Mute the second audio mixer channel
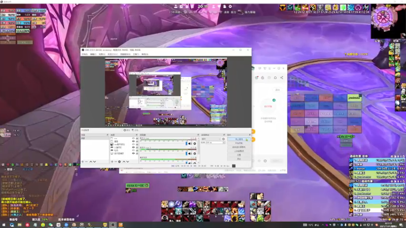The width and height of the screenshot is (406, 228). (x=190, y=154)
